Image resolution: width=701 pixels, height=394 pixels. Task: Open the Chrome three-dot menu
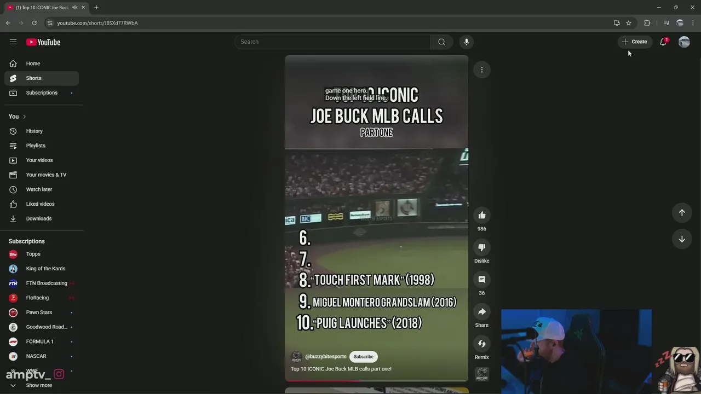pyautogui.click(x=693, y=23)
